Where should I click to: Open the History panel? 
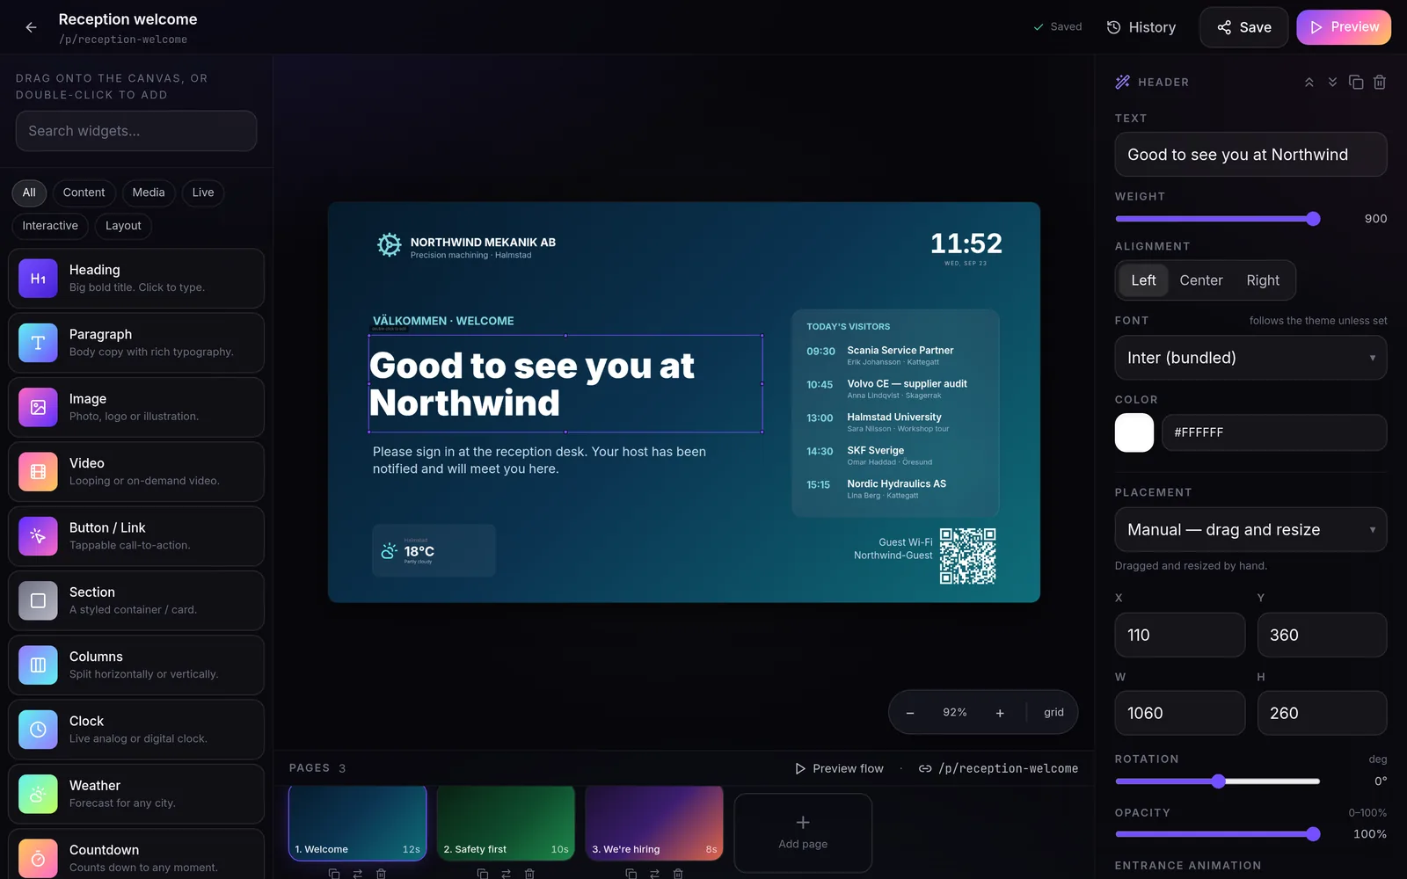click(1141, 27)
